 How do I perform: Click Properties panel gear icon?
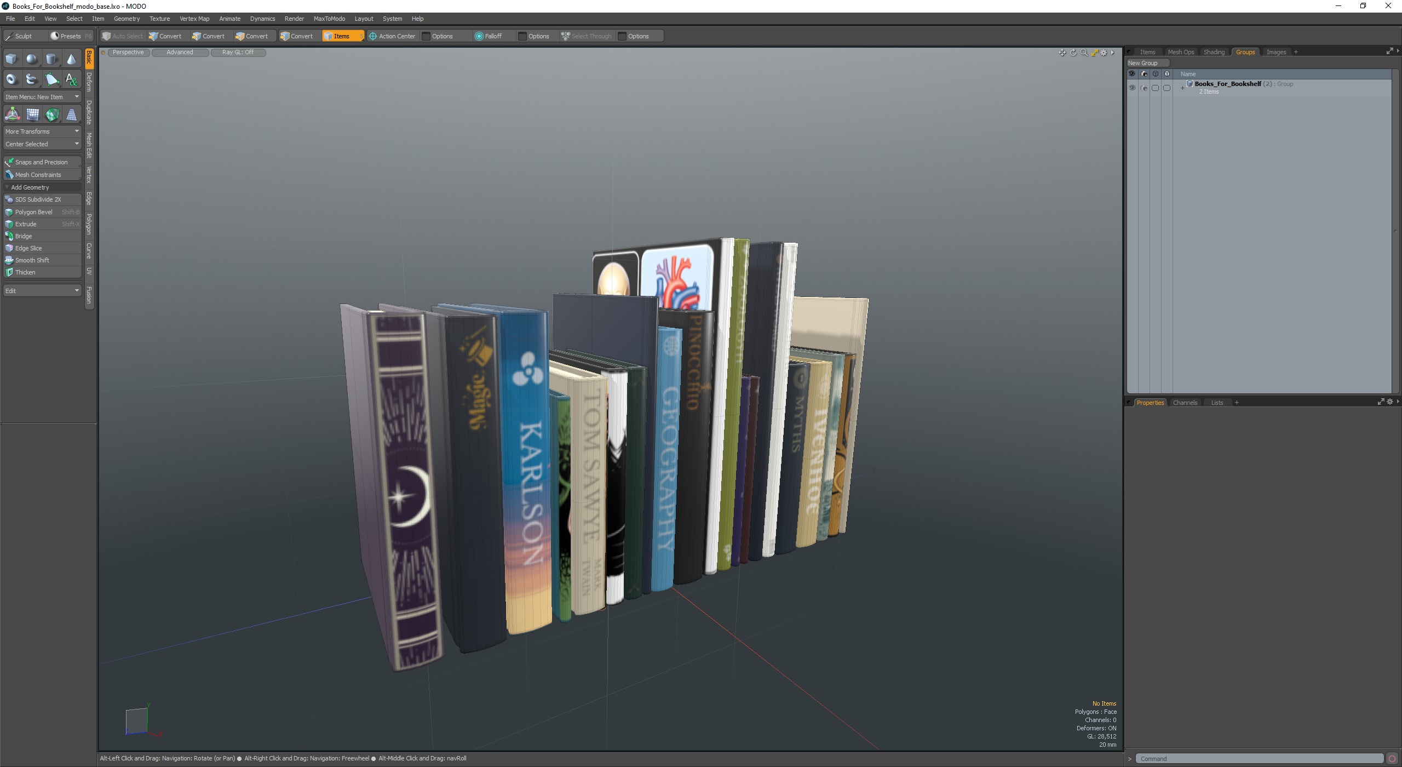1389,402
